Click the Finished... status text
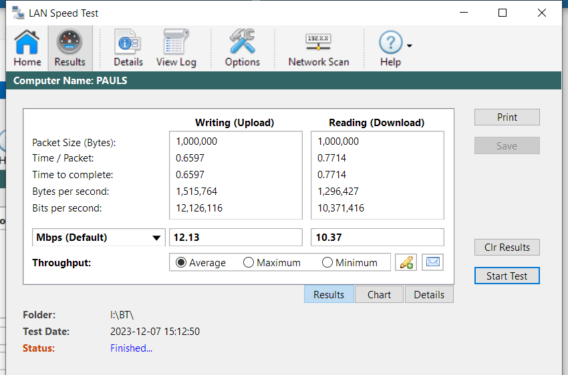This screenshot has height=375, width=568. pos(131,348)
